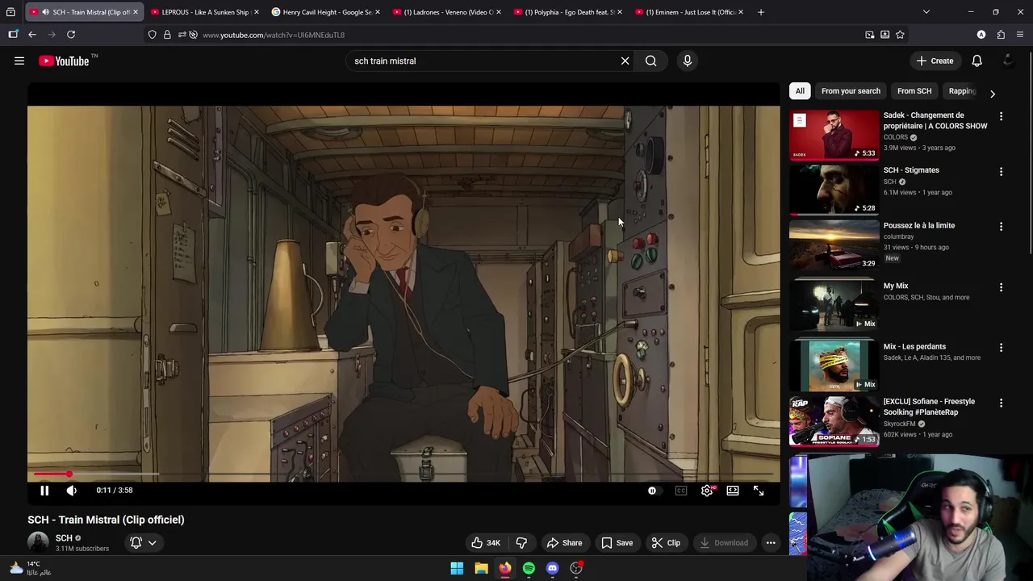Open File Explorer from the taskbar
This screenshot has height=581, width=1033.
click(481, 568)
